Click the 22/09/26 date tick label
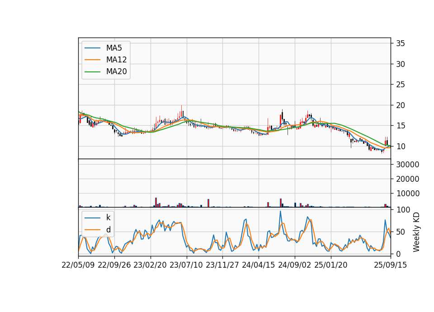The height and width of the screenshot is (312, 434). point(114,265)
